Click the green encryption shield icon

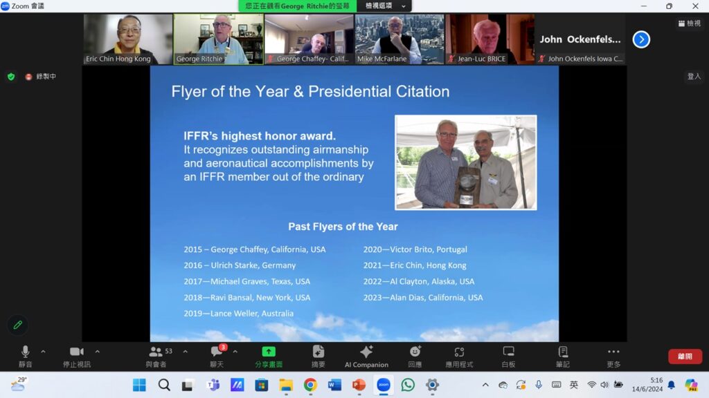pyautogui.click(x=11, y=77)
